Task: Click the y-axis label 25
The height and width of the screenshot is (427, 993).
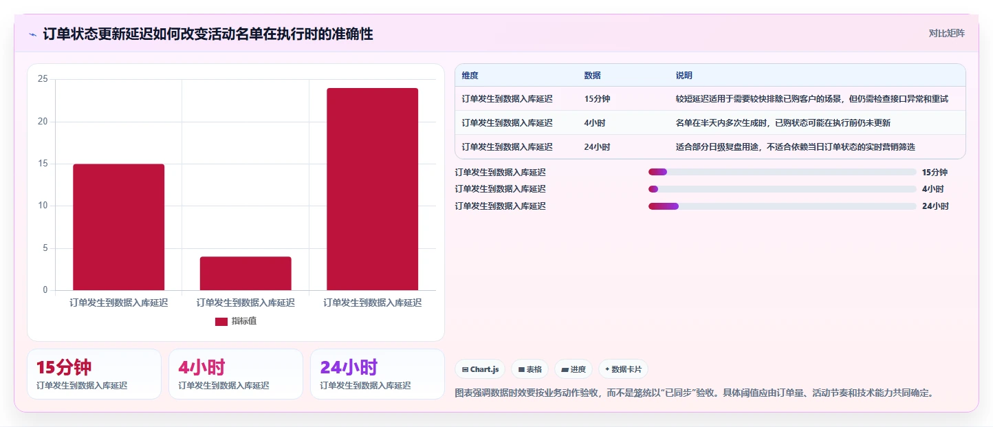Action: (x=43, y=79)
